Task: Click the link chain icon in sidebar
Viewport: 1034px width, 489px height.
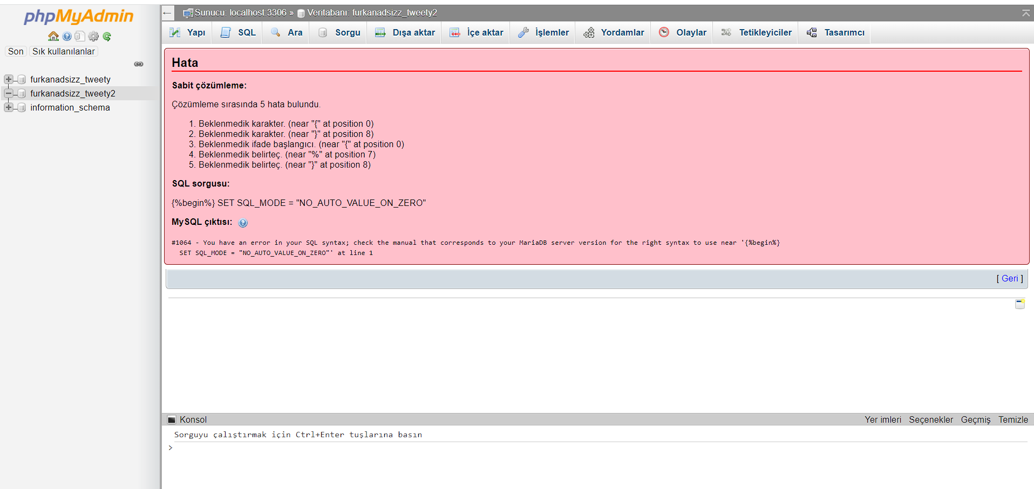Action: 139,64
